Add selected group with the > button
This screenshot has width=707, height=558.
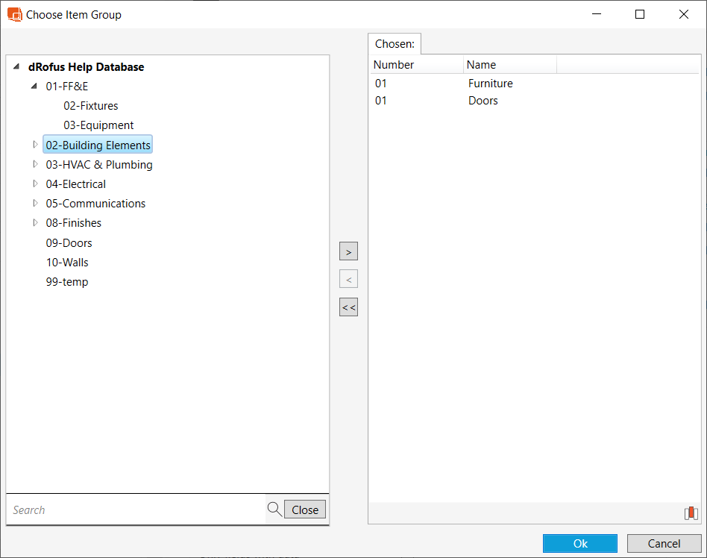348,251
